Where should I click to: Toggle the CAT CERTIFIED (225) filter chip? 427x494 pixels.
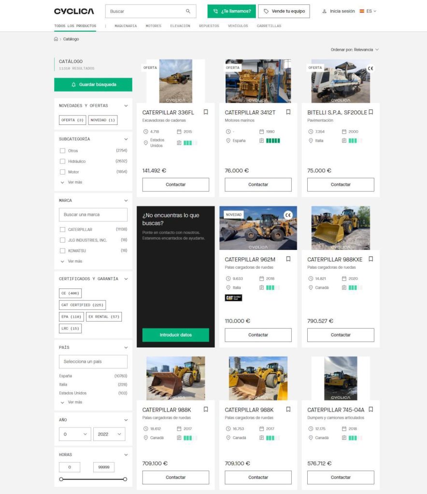pos(82,305)
